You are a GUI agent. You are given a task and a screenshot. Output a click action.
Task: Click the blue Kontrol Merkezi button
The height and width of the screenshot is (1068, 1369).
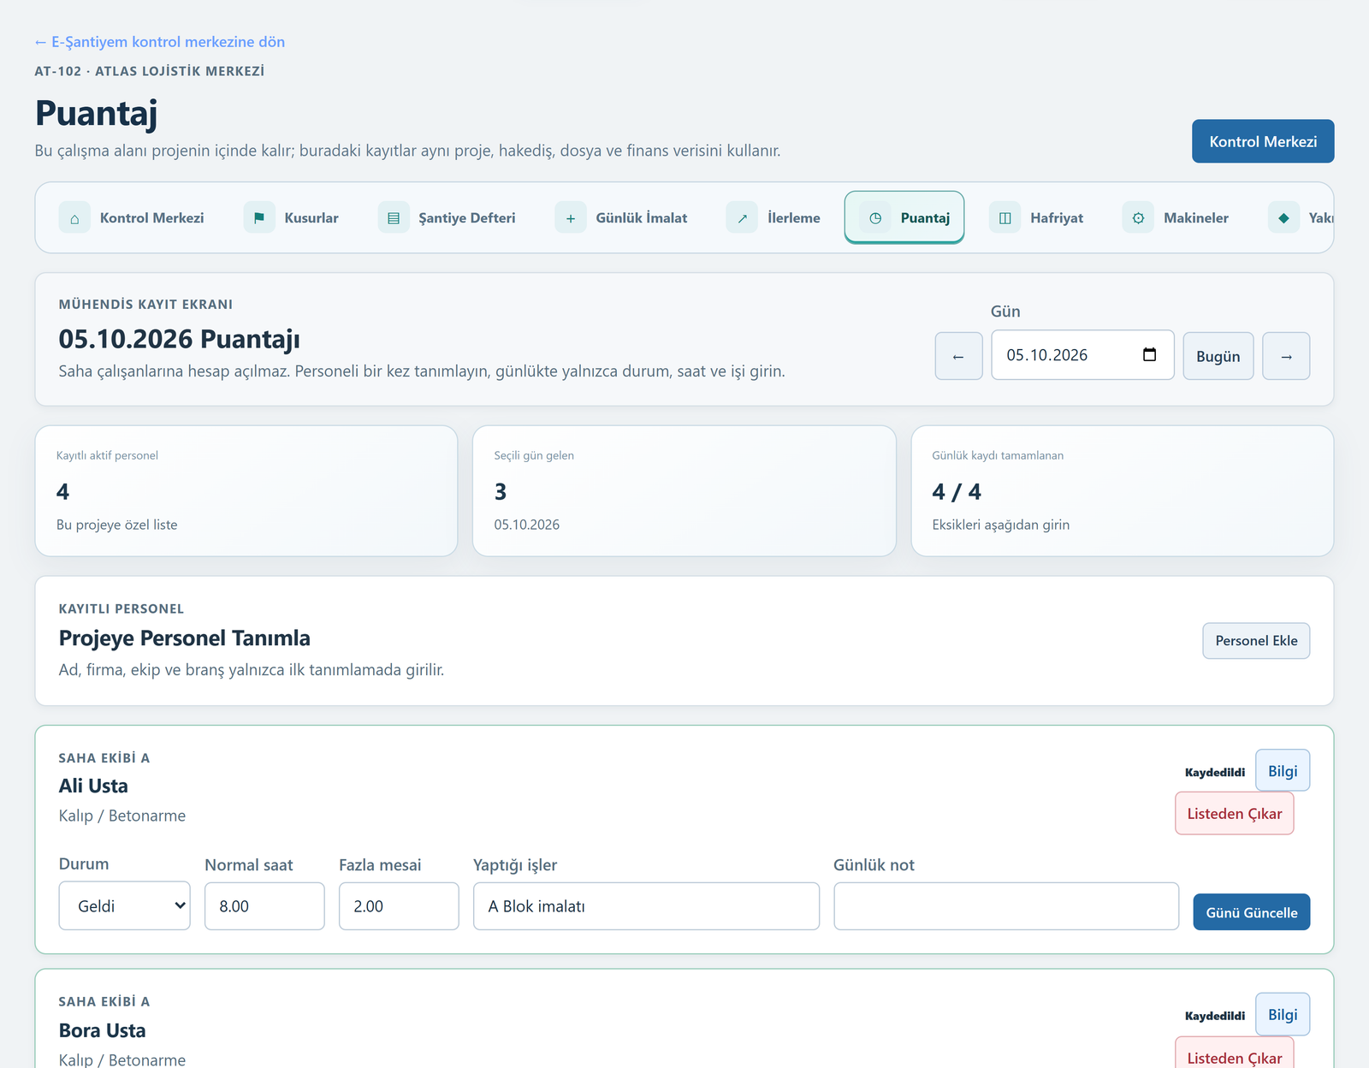[1263, 141]
